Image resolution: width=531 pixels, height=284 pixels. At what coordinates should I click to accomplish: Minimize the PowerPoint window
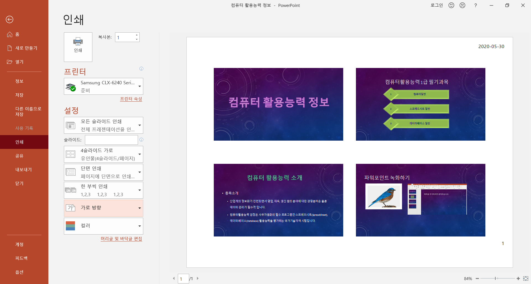tap(491, 5)
